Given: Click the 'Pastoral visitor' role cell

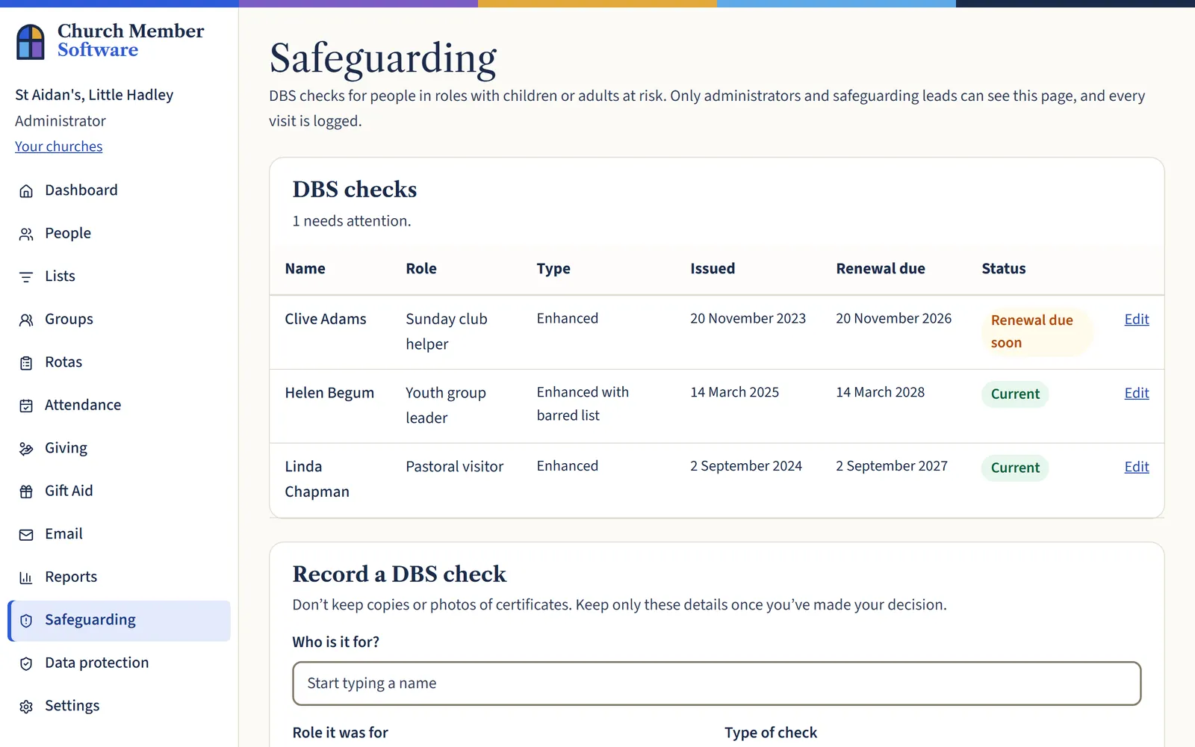Looking at the screenshot, I should coord(455,467).
